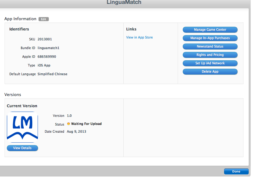The width and height of the screenshot is (253, 179).
Task: Select the Apple ID number 686569990
Action: (47, 57)
